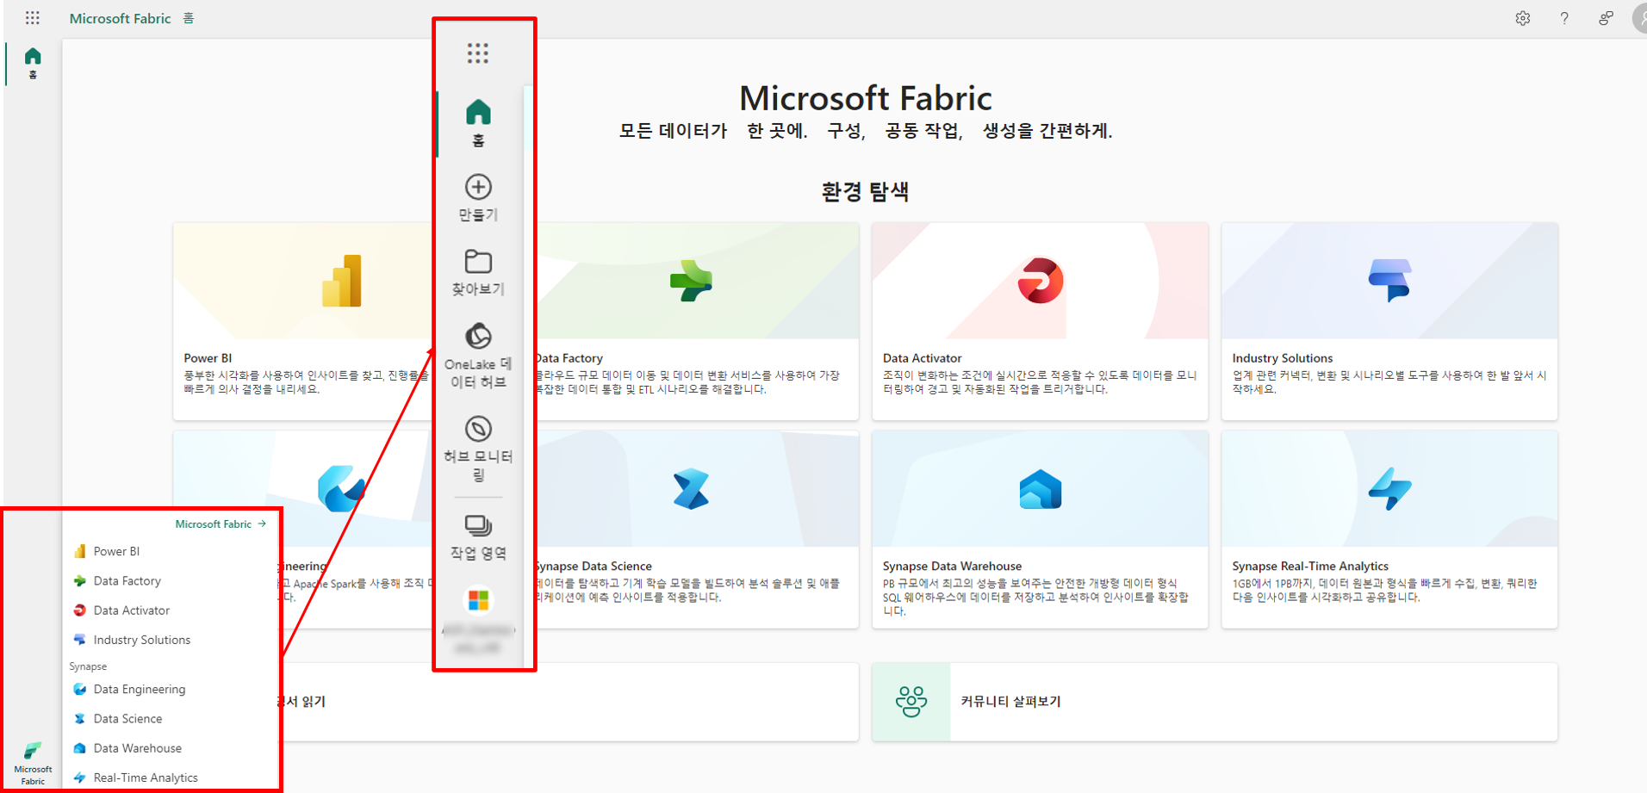Click the Data Factory logo on its card
This screenshot has width=1647, height=793.
pyautogui.click(x=691, y=281)
